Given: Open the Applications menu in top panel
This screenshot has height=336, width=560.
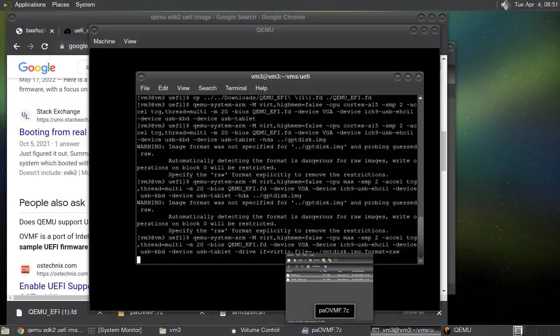Looking at the screenshot, I should (x=30, y=4).
